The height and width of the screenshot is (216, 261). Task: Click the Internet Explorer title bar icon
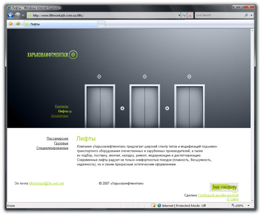[9, 8]
